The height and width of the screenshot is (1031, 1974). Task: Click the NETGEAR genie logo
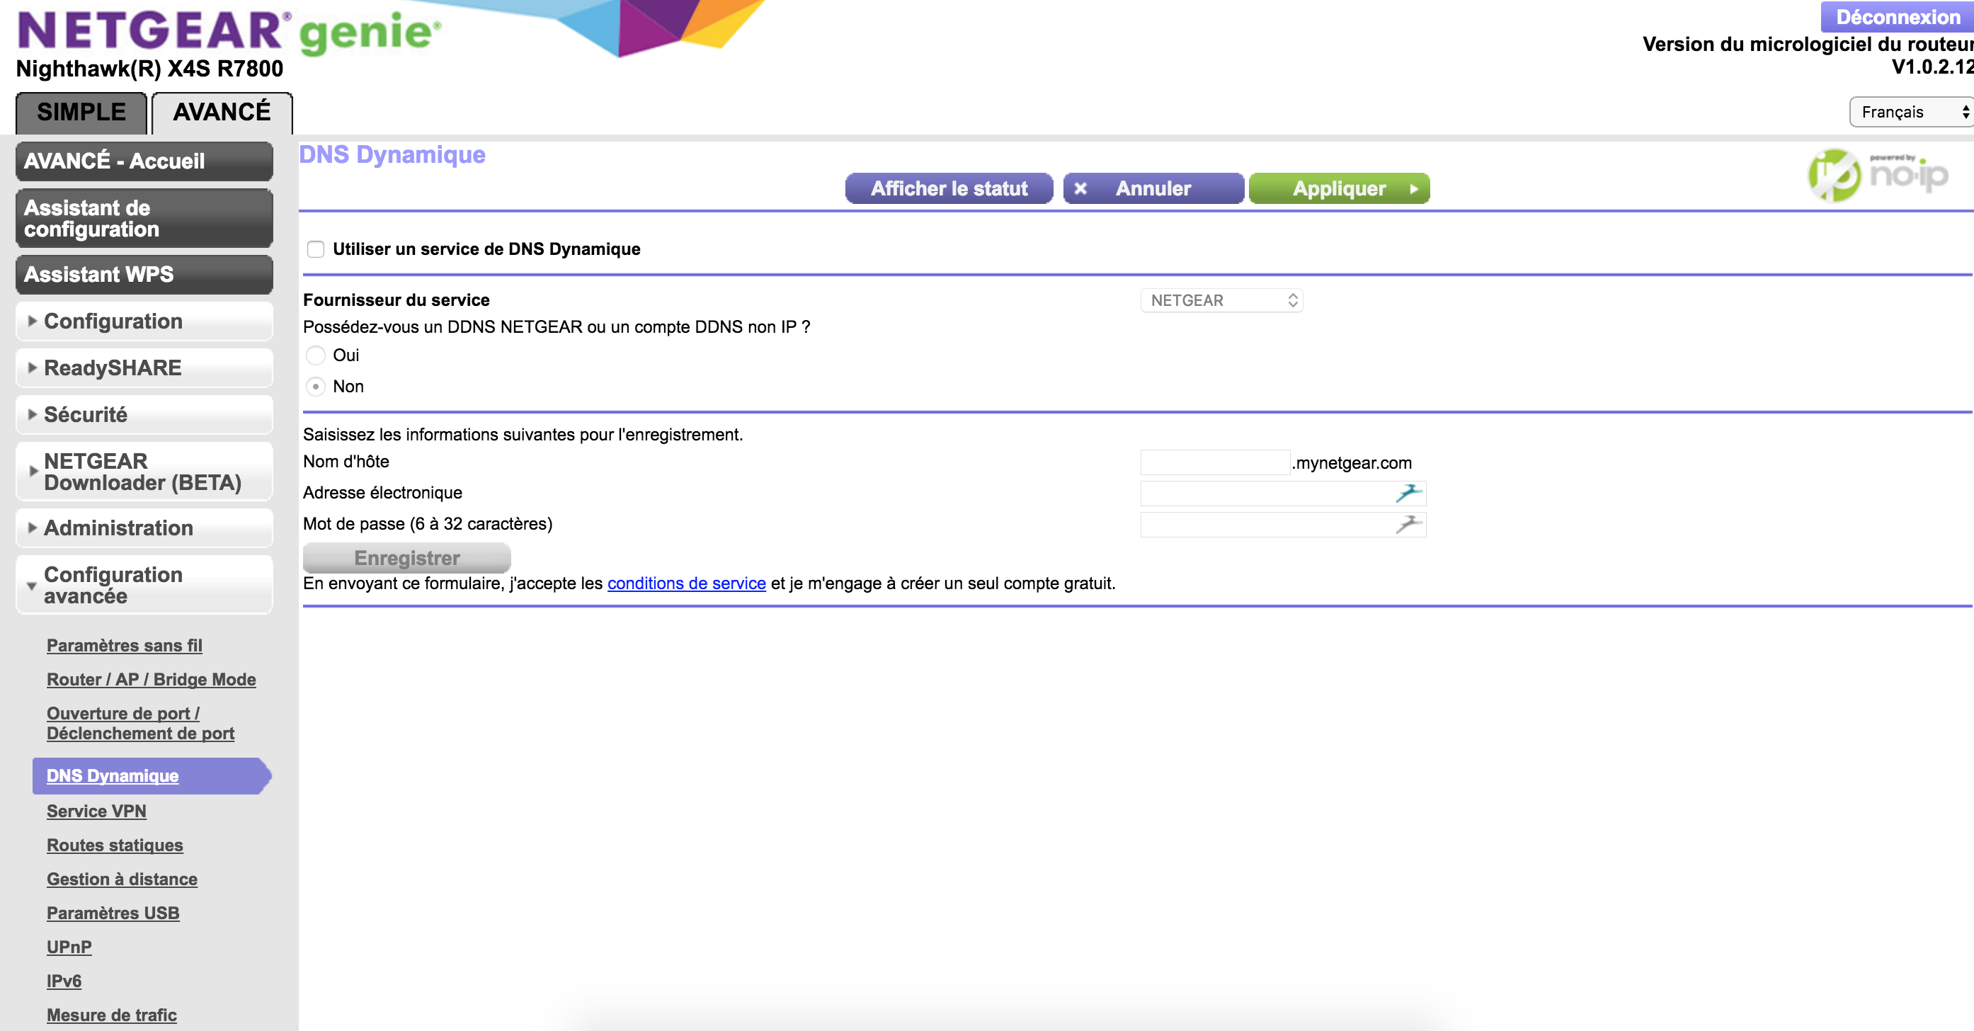coord(229,30)
